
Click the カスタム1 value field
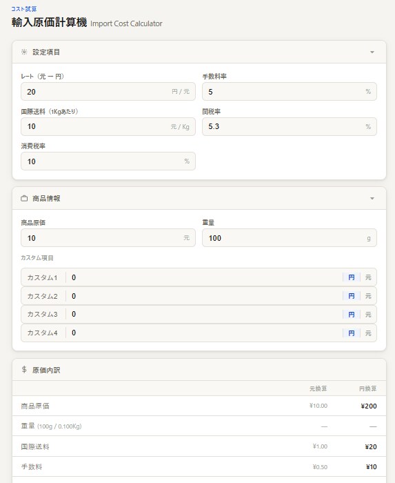point(204,277)
